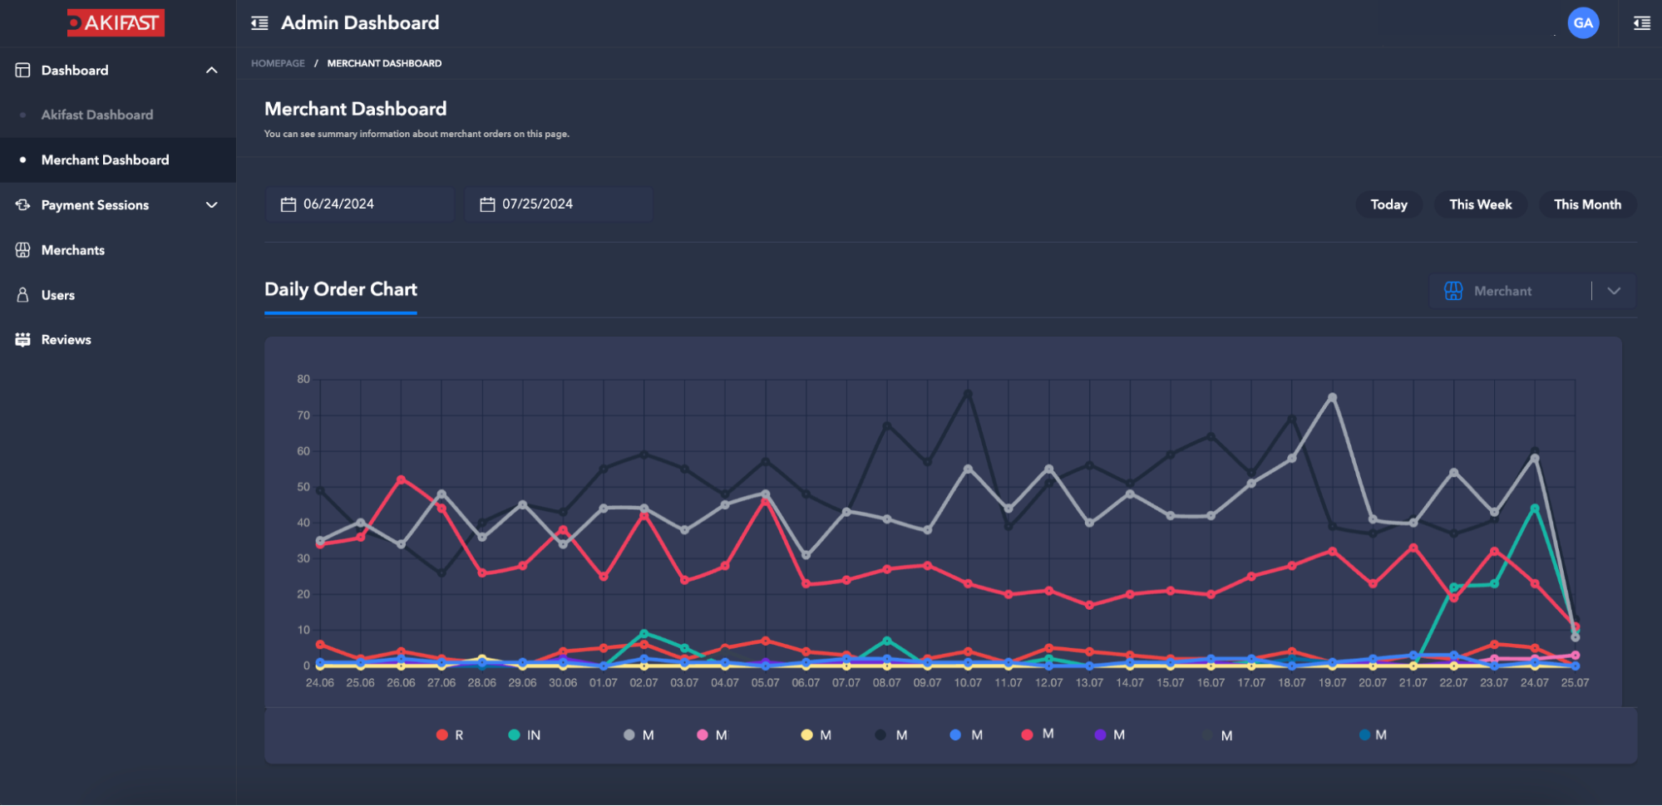Click the Akifast logo
Screen dimensions: 1662x806
[x=116, y=22]
